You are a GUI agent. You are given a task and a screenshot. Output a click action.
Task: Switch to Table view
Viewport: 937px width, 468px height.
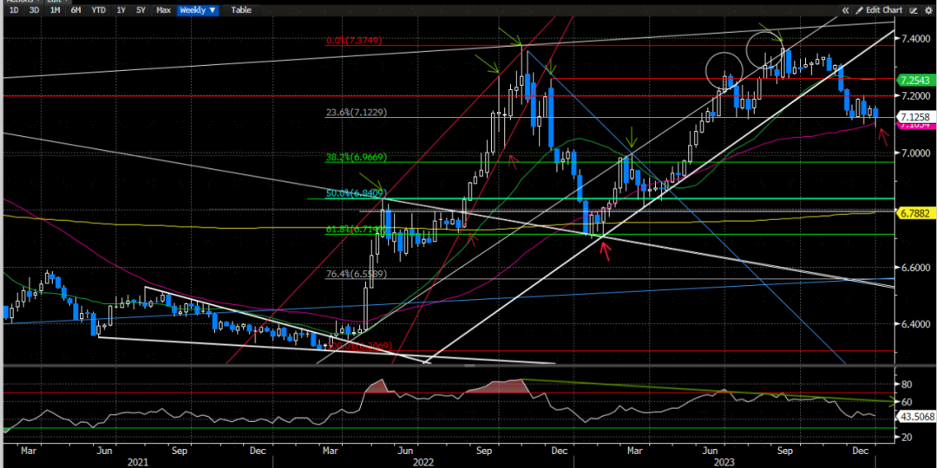241,10
